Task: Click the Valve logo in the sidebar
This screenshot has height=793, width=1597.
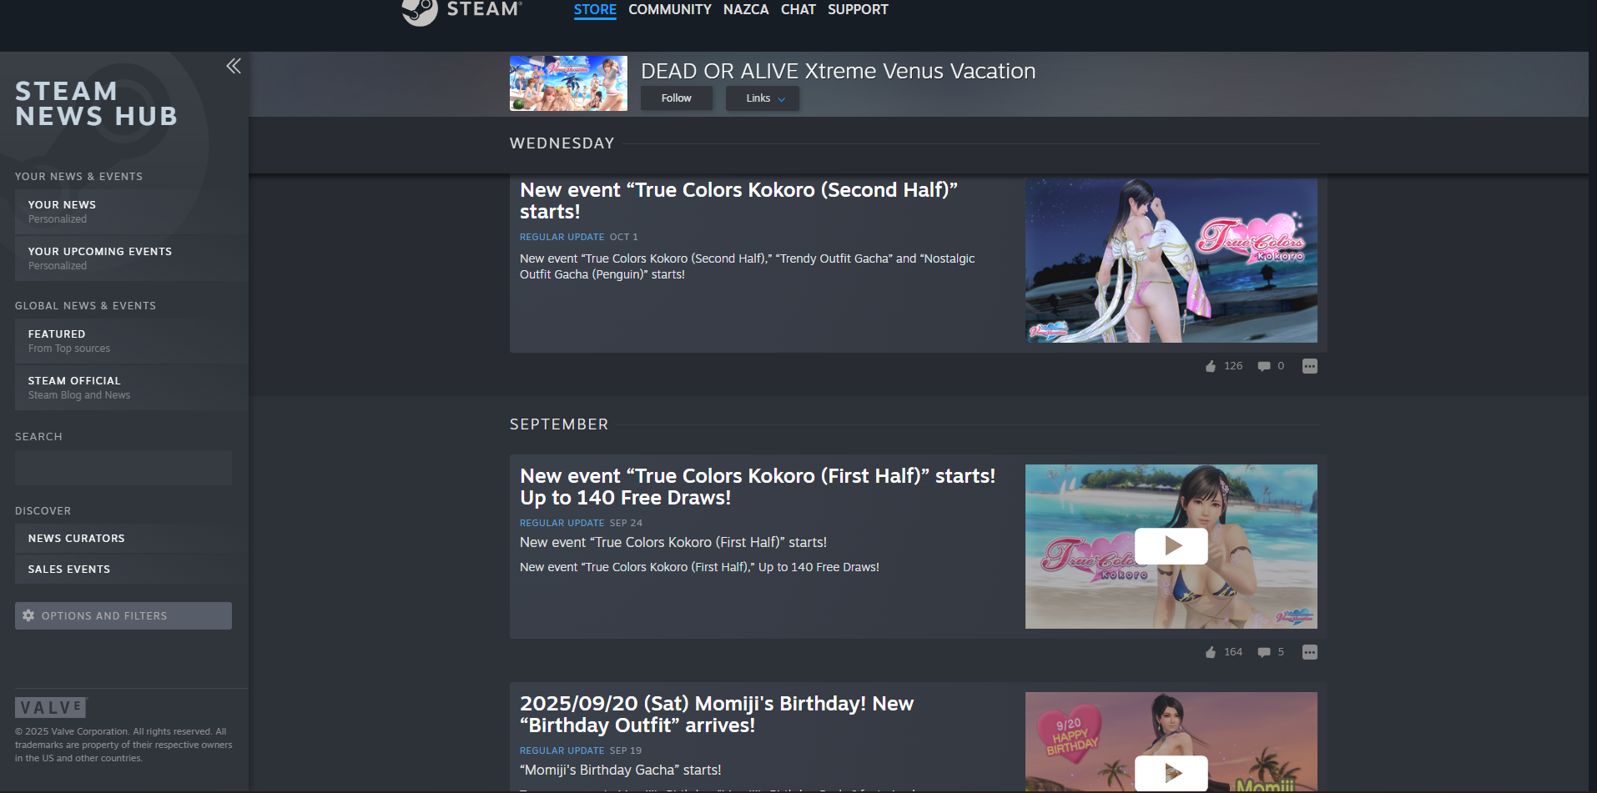Action: 51,708
